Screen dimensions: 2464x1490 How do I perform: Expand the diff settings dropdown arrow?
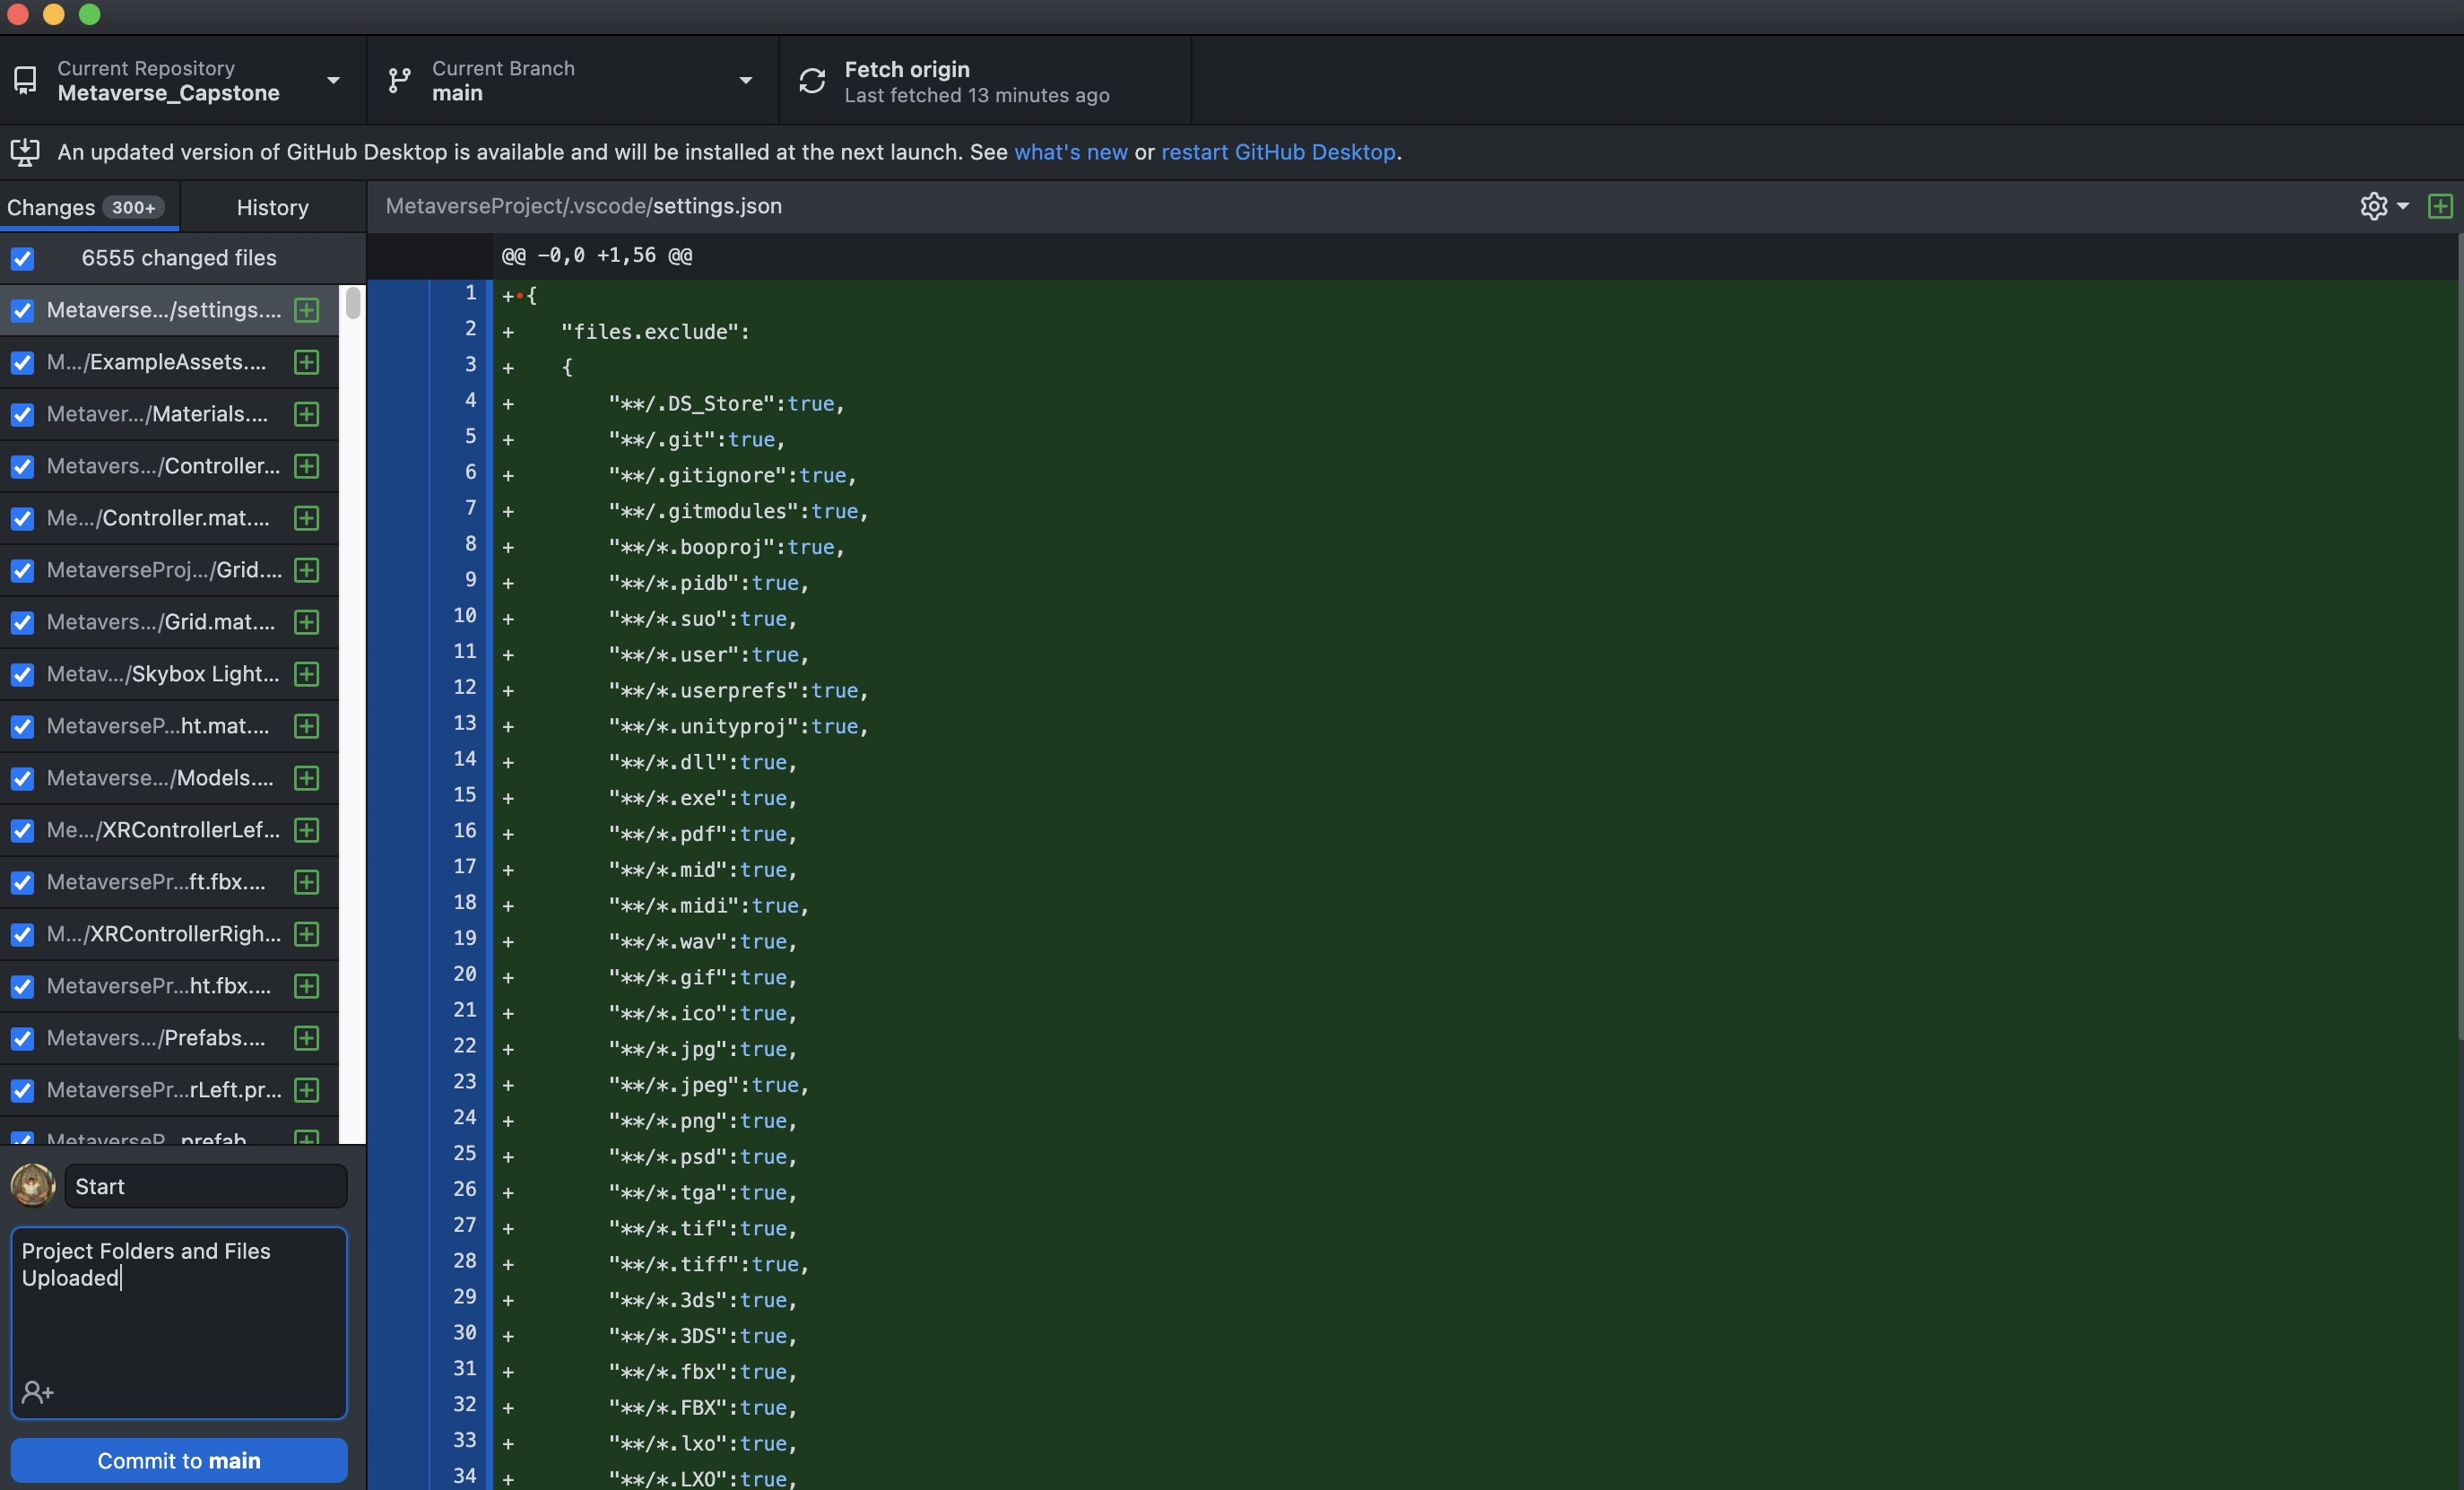click(2403, 206)
